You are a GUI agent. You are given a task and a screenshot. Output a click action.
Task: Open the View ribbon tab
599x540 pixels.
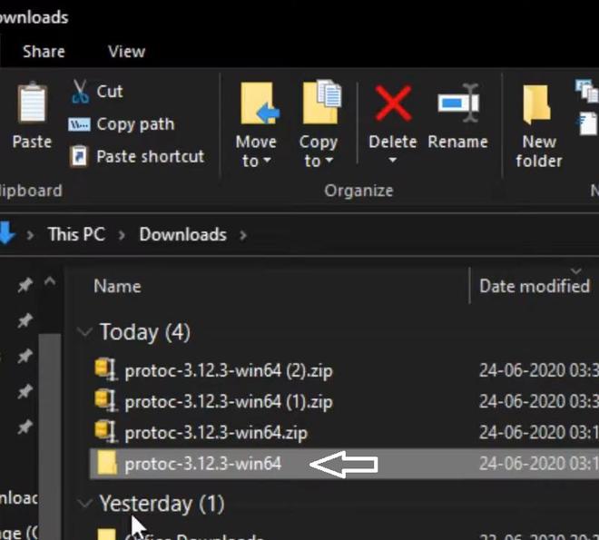pos(126,52)
